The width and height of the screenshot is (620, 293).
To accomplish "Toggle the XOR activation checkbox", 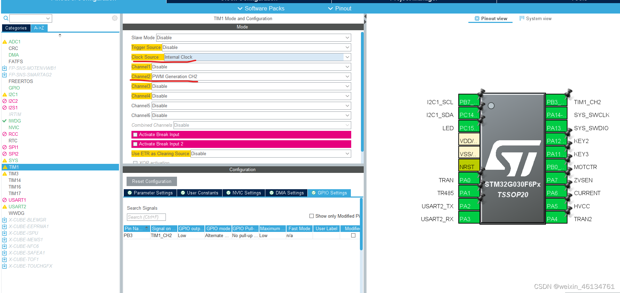I will tap(135, 162).
